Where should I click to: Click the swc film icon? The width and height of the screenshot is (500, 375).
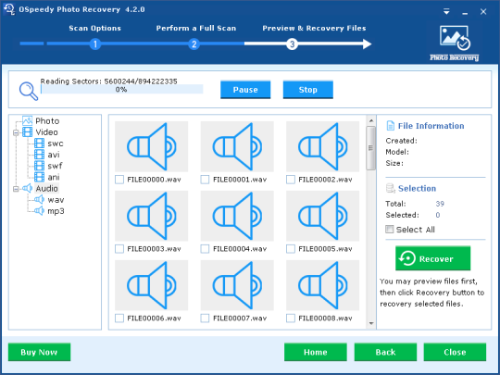[39, 144]
